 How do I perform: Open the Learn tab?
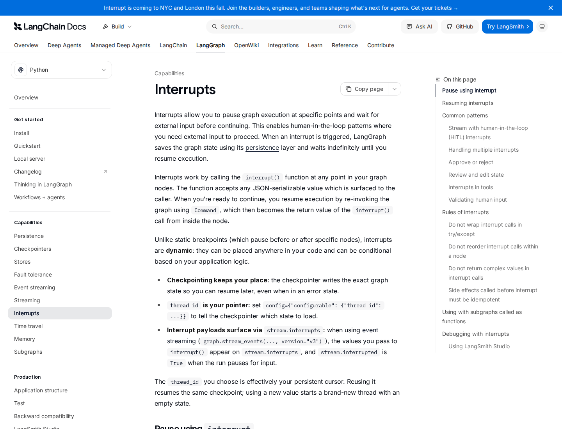(x=315, y=45)
